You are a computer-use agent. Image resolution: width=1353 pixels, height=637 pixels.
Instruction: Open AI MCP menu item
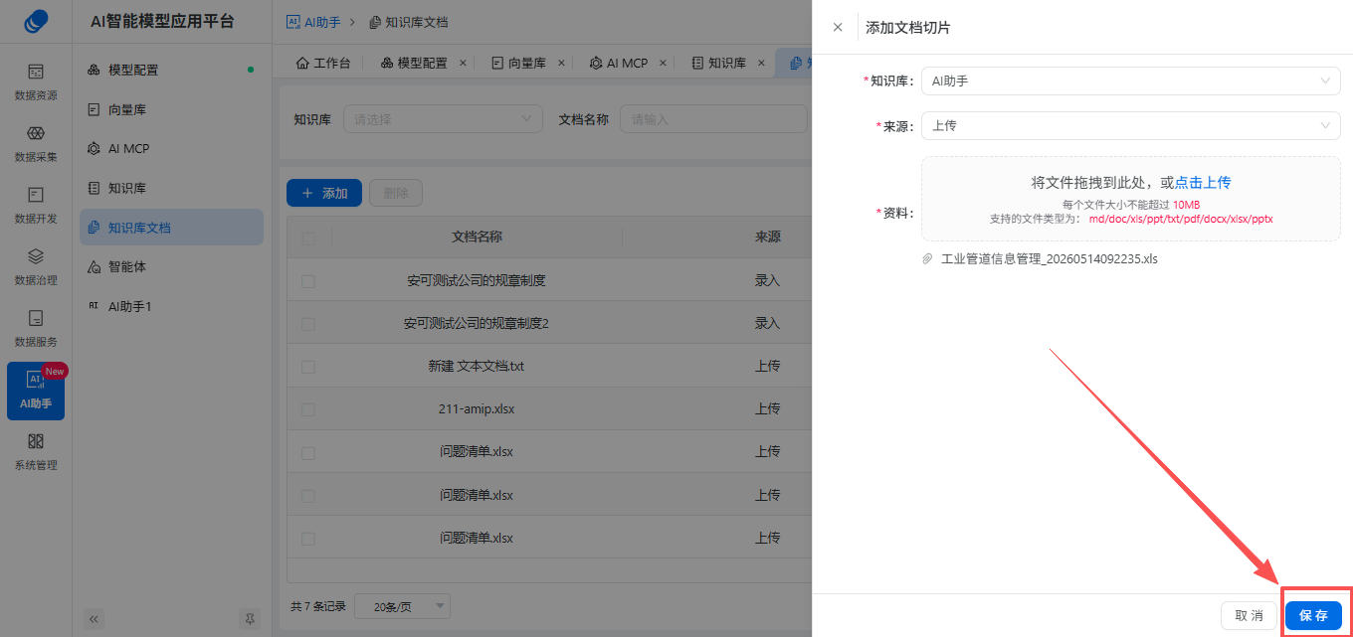[171, 148]
